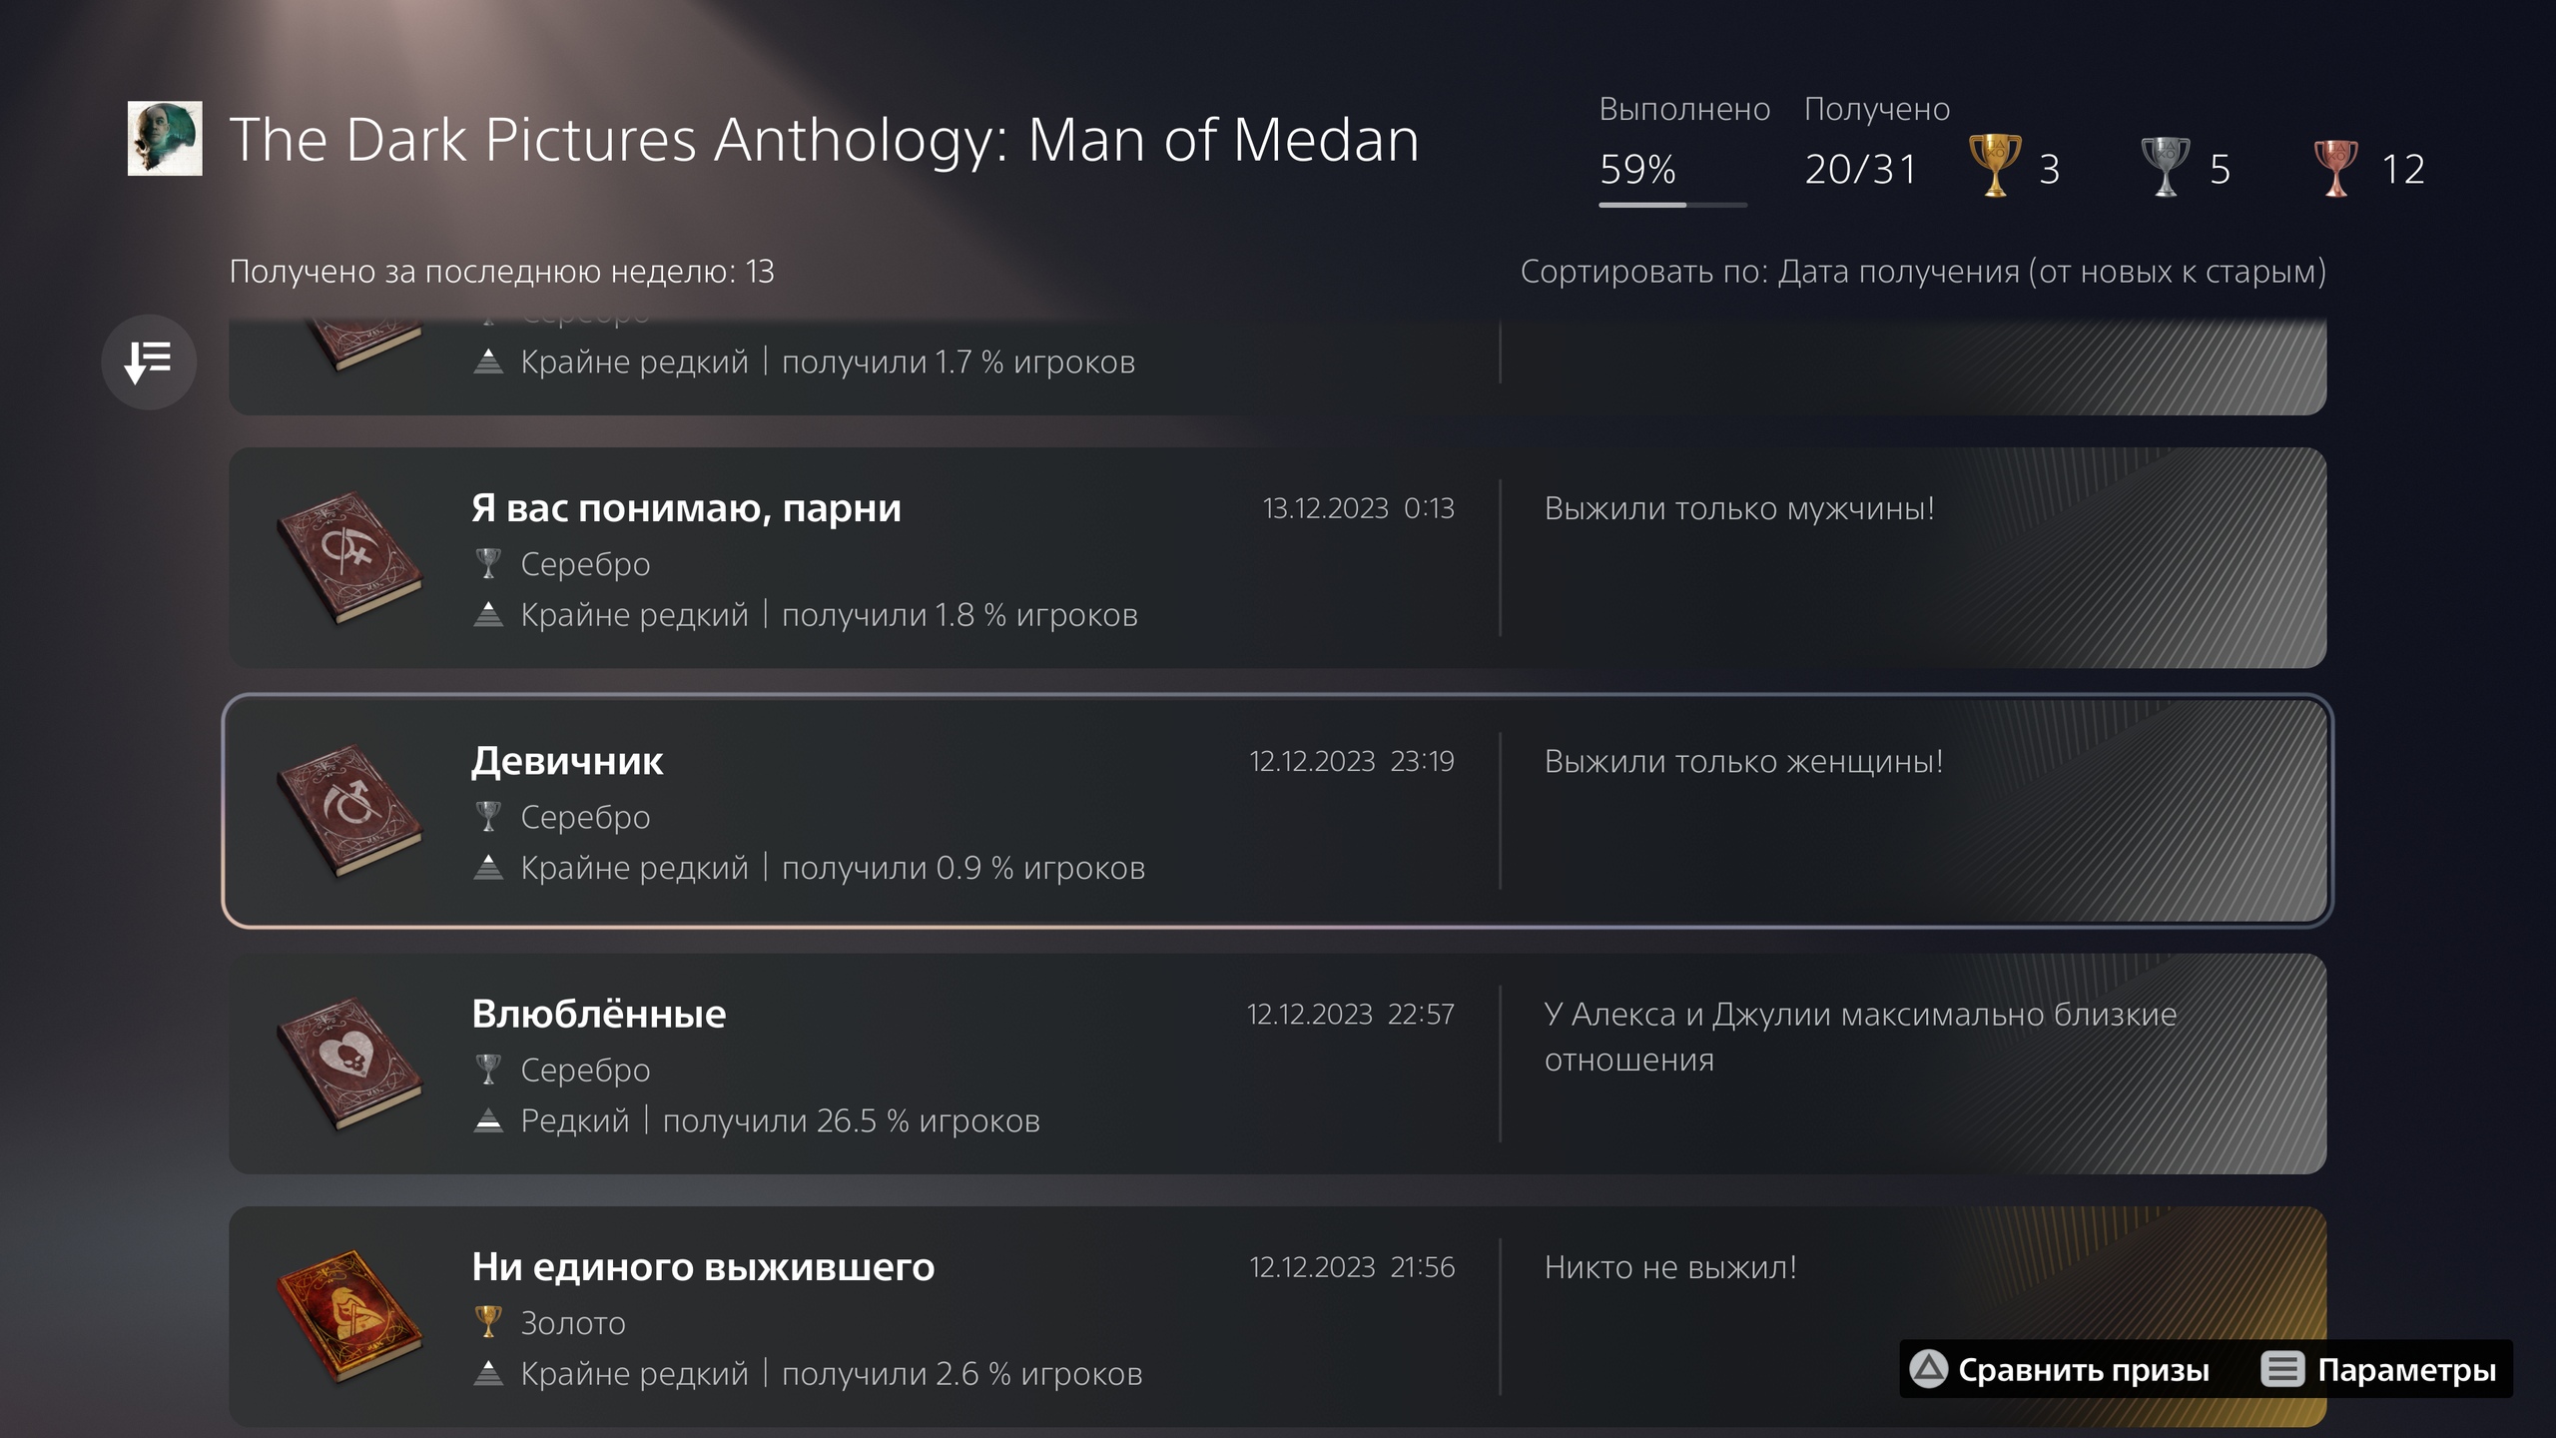Click the «Девичник» trophy book icon
This screenshot has width=2556, height=1438.
point(349,811)
